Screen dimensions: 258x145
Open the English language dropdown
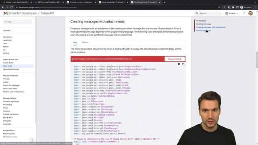click(x=232, y=13)
